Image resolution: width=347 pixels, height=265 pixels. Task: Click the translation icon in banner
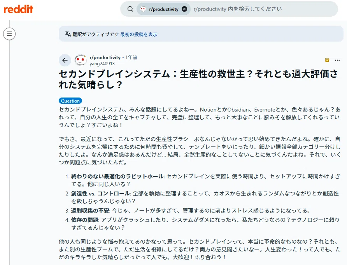(x=68, y=34)
